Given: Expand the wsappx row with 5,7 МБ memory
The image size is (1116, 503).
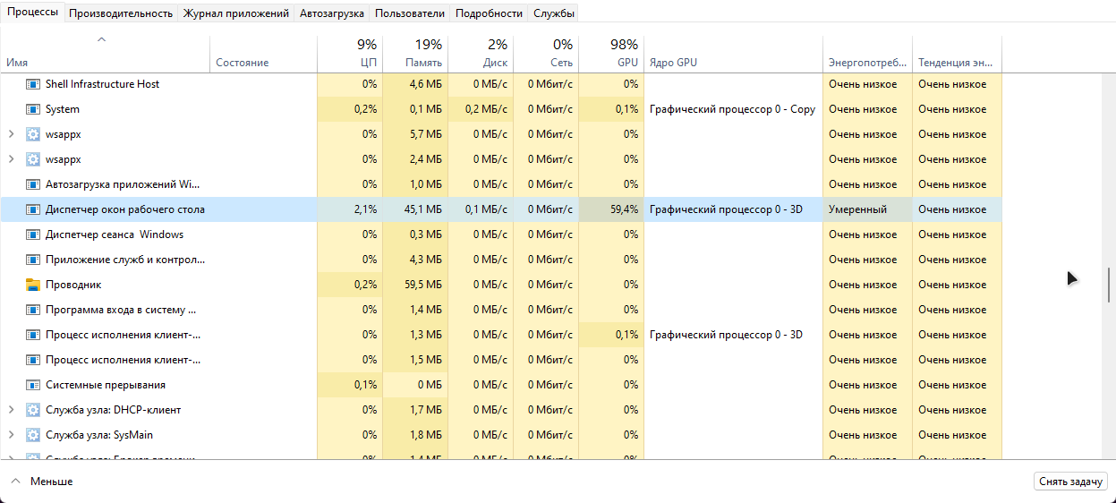Looking at the screenshot, I should [x=11, y=134].
